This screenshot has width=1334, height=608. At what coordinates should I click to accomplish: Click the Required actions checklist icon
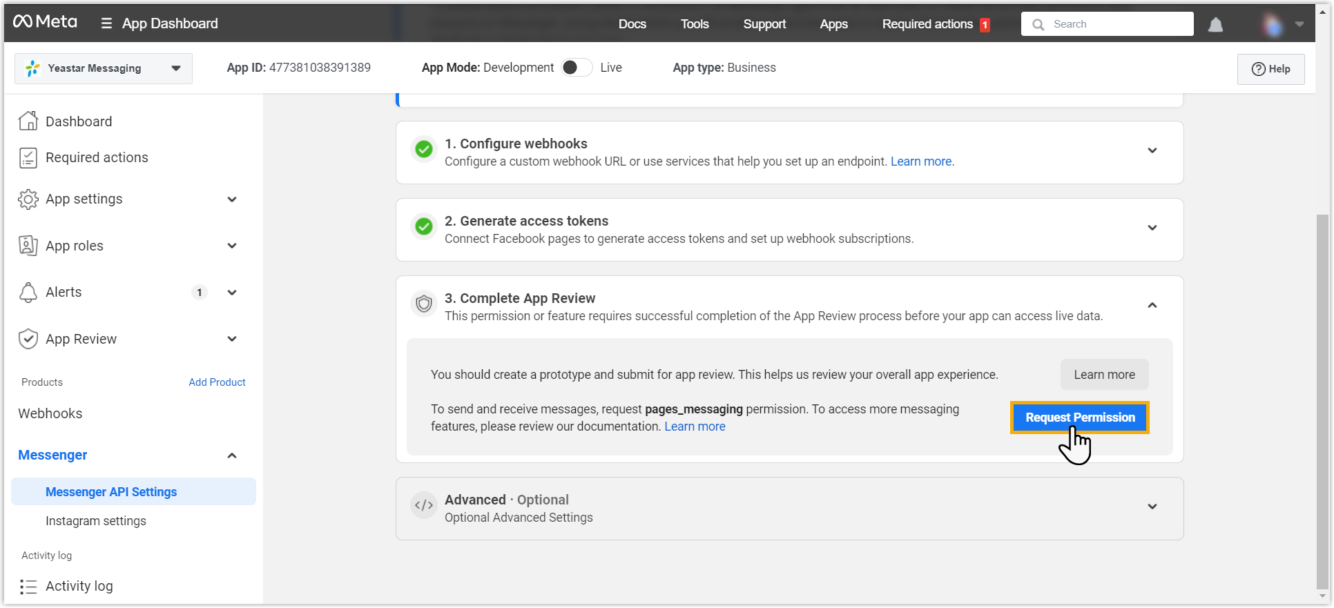click(x=28, y=157)
